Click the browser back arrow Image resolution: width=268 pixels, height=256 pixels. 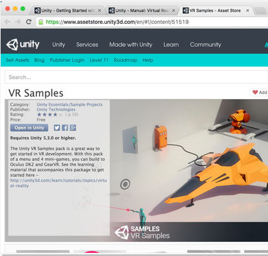tap(8, 22)
